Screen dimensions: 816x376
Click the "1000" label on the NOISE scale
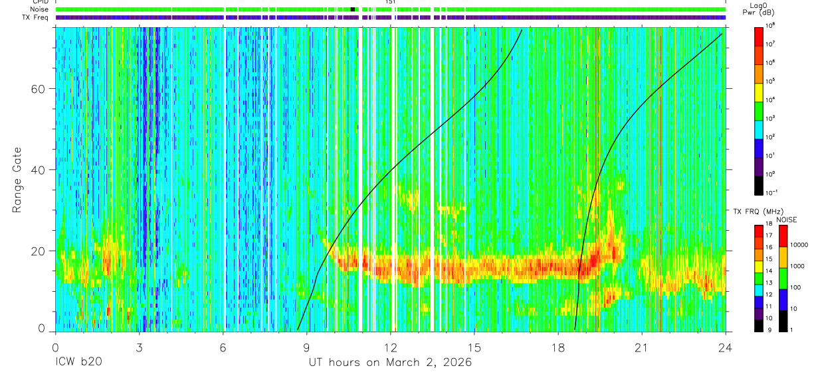tap(797, 267)
